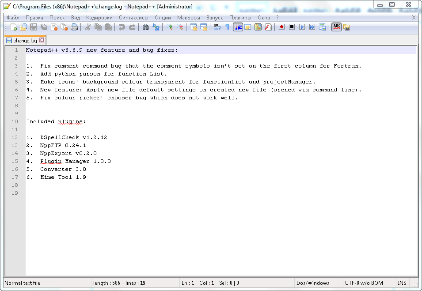The height and width of the screenshot is (291, 422).
Task: Click the text 'Included plugins:'
Action: click(56, 121)
